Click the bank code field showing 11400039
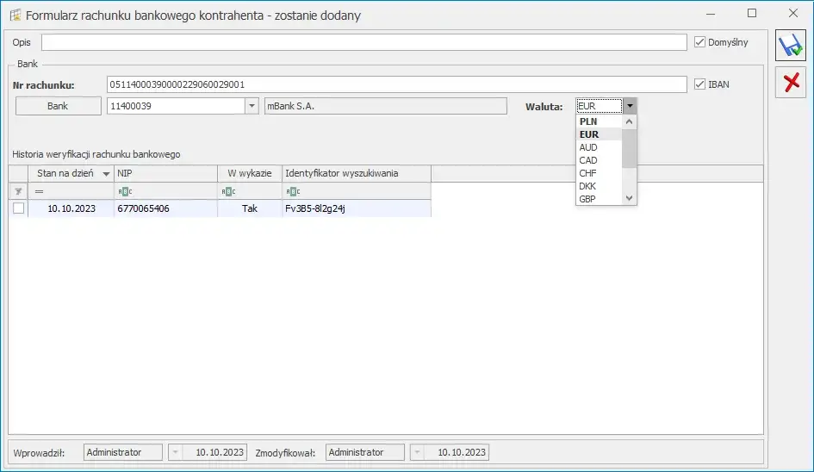 coord(176,106)
